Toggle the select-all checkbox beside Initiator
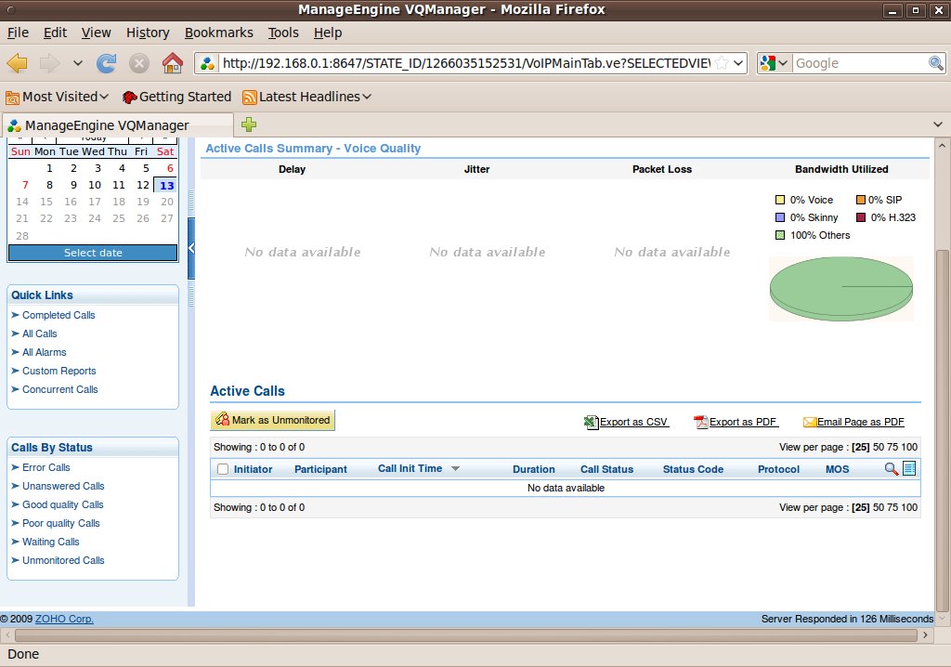The image size is (951, 667). tap(223, 469)
